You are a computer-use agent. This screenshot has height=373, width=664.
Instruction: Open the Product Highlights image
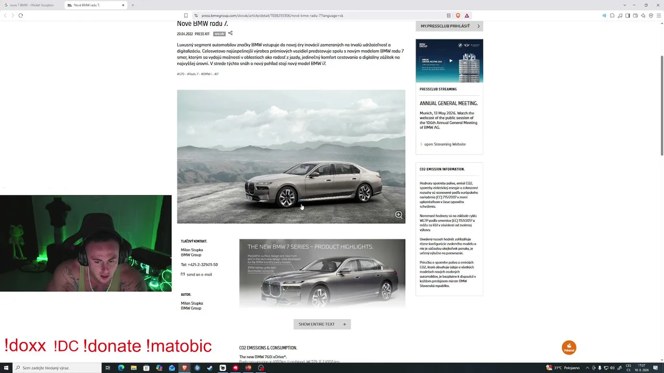click(x=322, y=274)
